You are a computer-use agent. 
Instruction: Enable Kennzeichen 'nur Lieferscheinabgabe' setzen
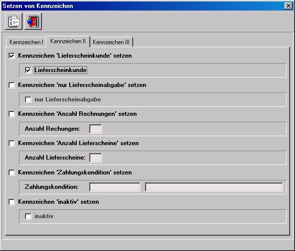click(x=11, y=85)
